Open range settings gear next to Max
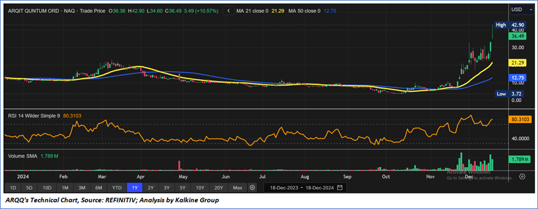The height and width of the screenshot is (209, 538). [x=253, y=188]
